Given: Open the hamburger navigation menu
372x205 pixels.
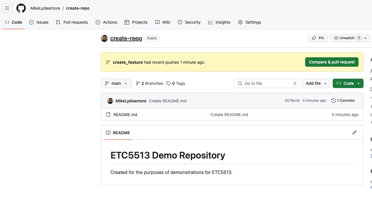Looking at the screenshot, I should 7,8.
